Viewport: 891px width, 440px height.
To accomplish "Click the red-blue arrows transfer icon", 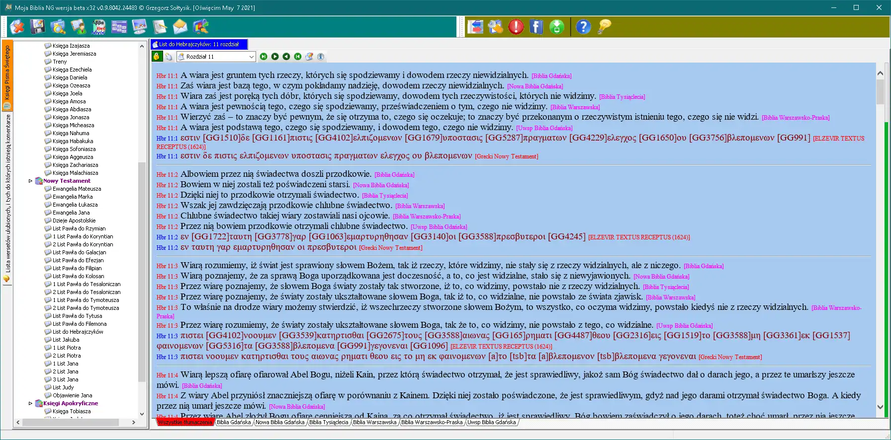I will pos(475,26).
